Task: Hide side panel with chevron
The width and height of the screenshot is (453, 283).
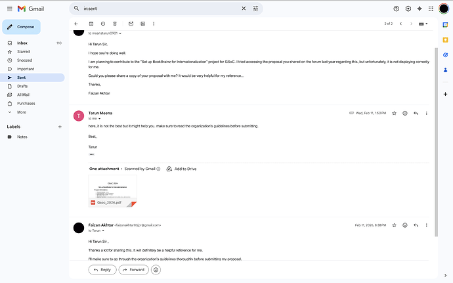Action: point(445,276)
